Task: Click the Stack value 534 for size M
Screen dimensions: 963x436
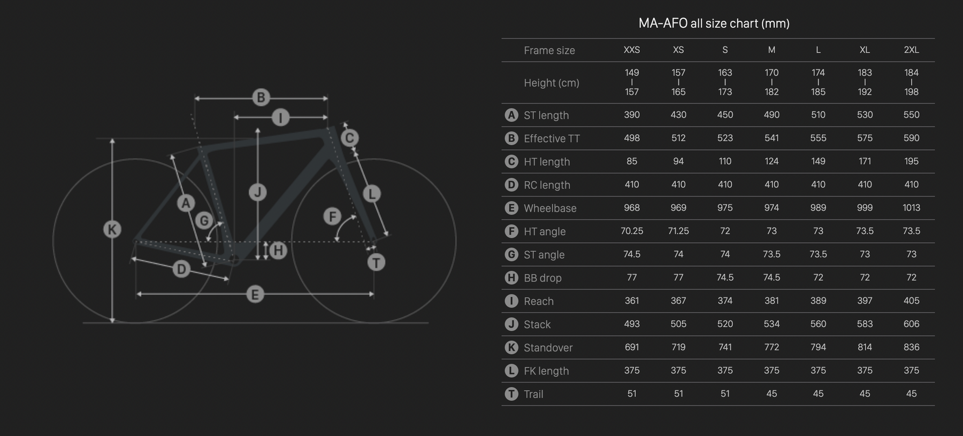Action: 771,324
